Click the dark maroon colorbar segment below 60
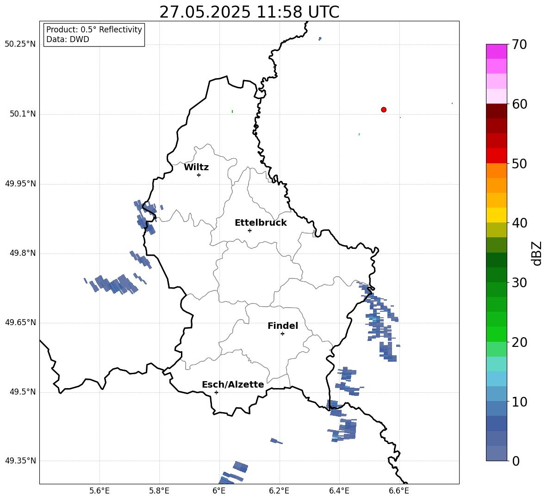 496,111
